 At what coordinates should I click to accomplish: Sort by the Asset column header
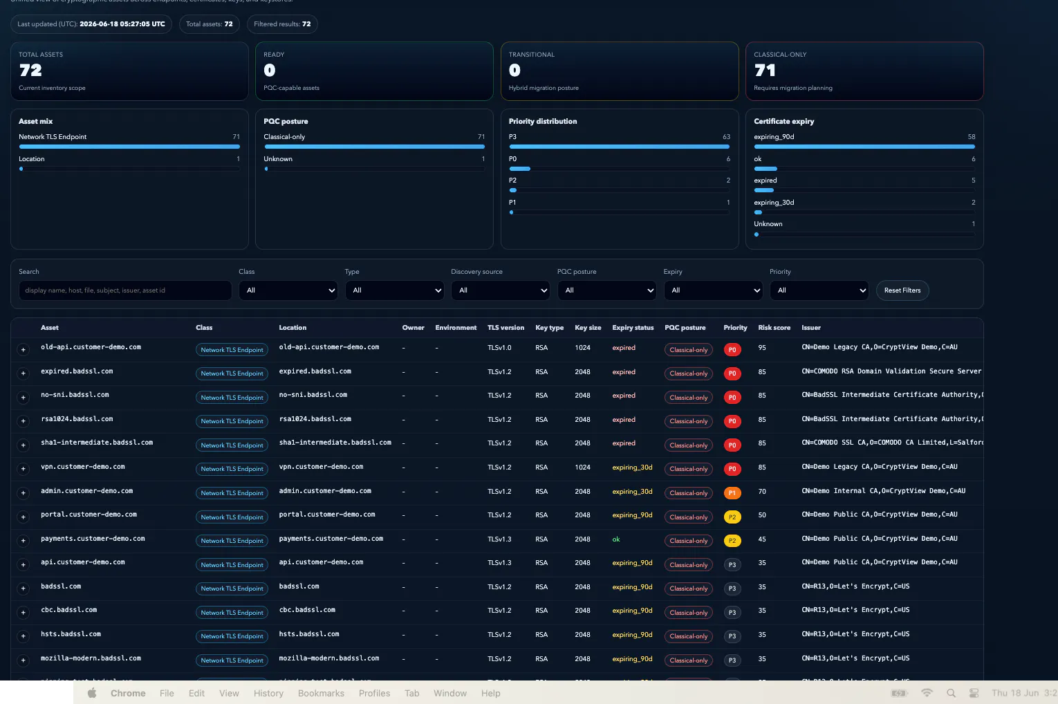50,328
